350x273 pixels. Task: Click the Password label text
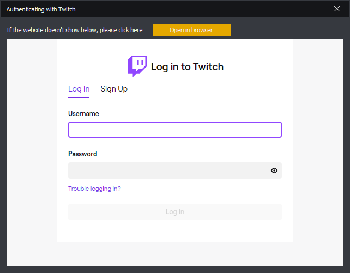click(x=82, y=154)
